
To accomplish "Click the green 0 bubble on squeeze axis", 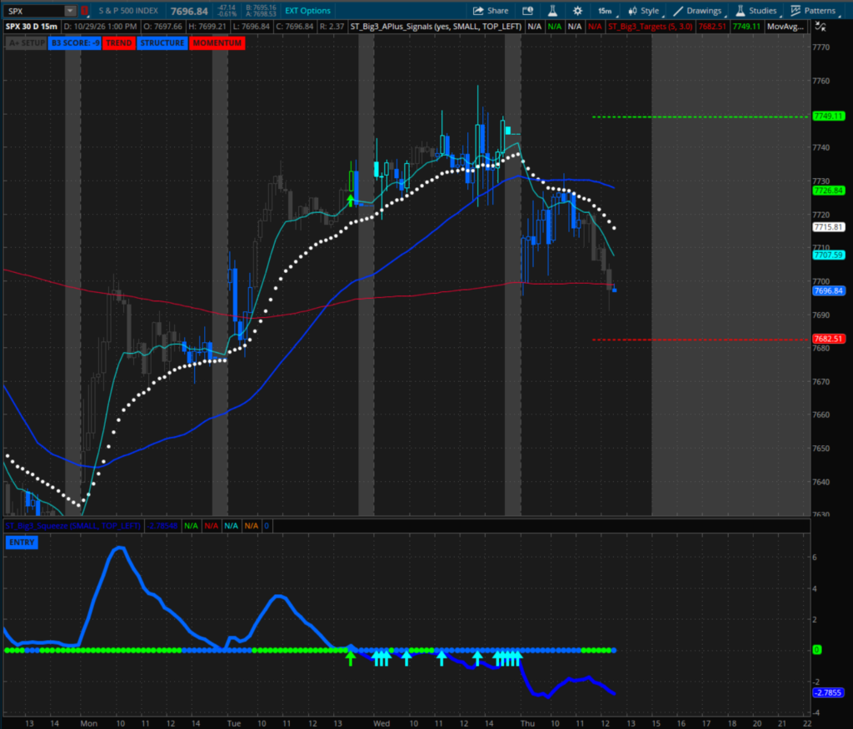I will [816, 650].
